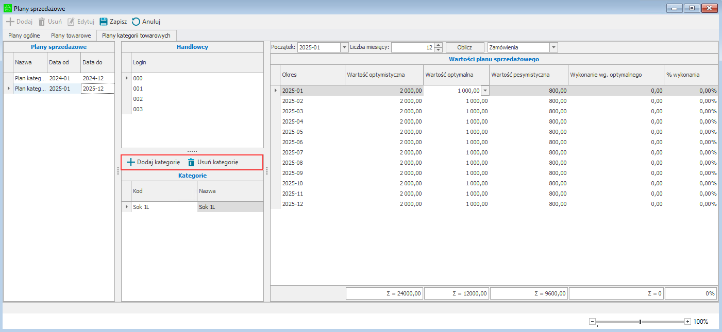The image size is (722, 332).
Task: Click the Zapisz save disk icon
Action: [x=104, y=22]
